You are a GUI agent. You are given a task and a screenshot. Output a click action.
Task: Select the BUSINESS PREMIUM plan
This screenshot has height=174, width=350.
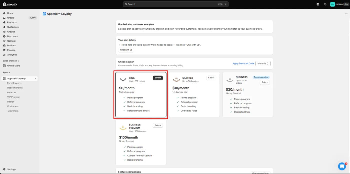pyautogui.click(x=158, y=125)
